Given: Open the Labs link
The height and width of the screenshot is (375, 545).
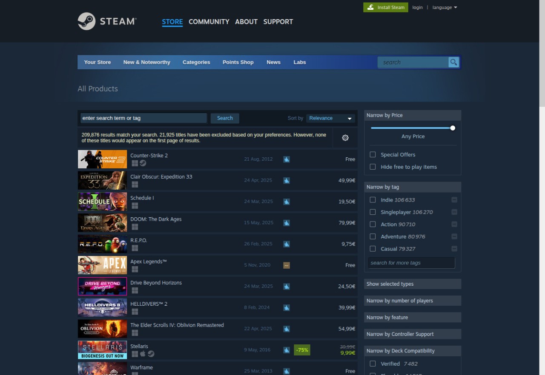Looking at the screenshot, I should 300,62.
